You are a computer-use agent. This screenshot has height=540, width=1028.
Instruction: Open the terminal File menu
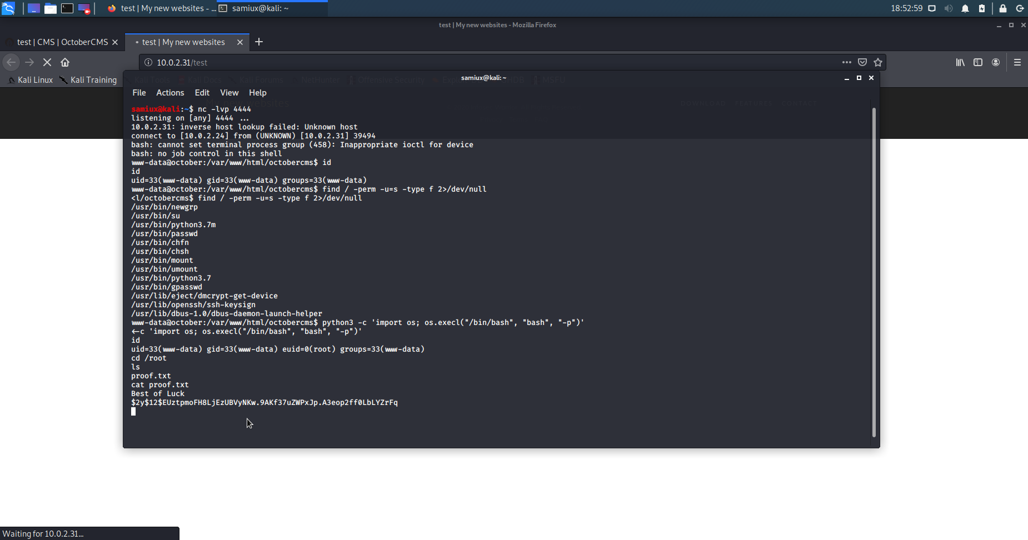(x=139, y=93)
